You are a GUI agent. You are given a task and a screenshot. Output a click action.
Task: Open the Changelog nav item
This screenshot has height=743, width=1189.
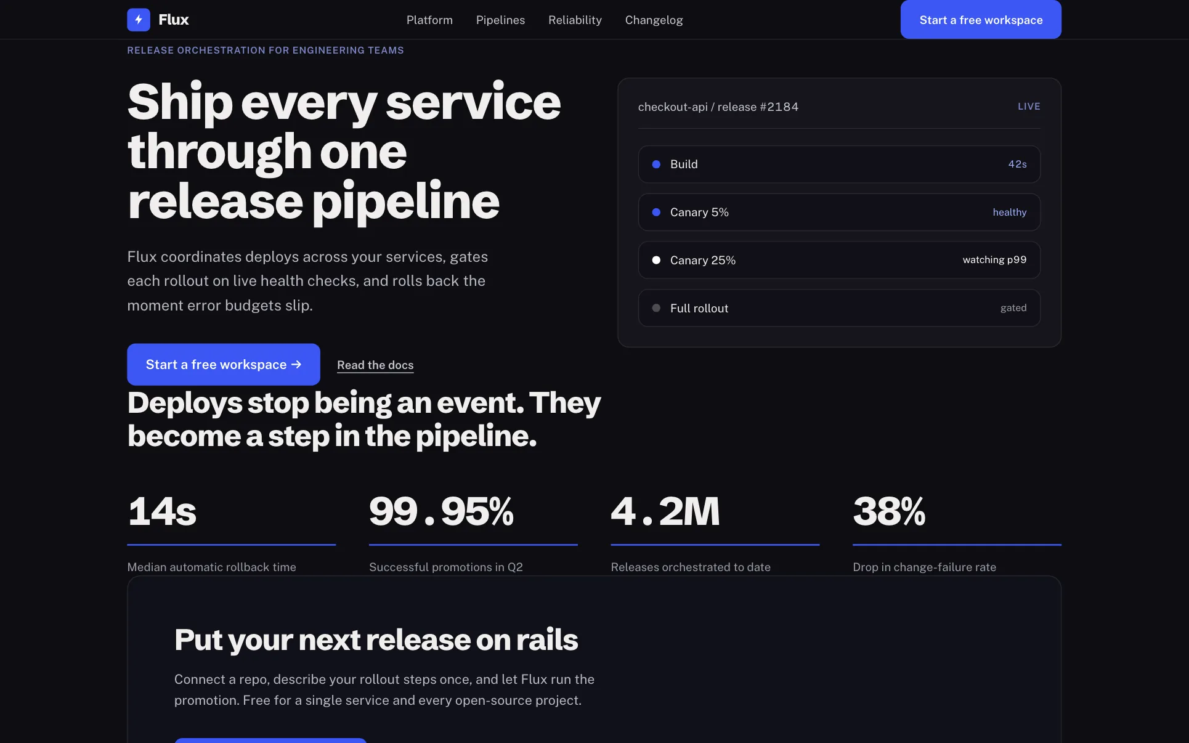[x=654, y=20]
